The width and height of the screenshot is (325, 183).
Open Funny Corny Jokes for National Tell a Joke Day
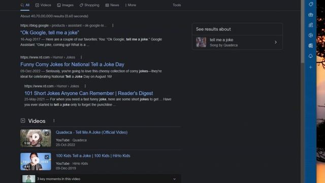(x=72, y=65)
